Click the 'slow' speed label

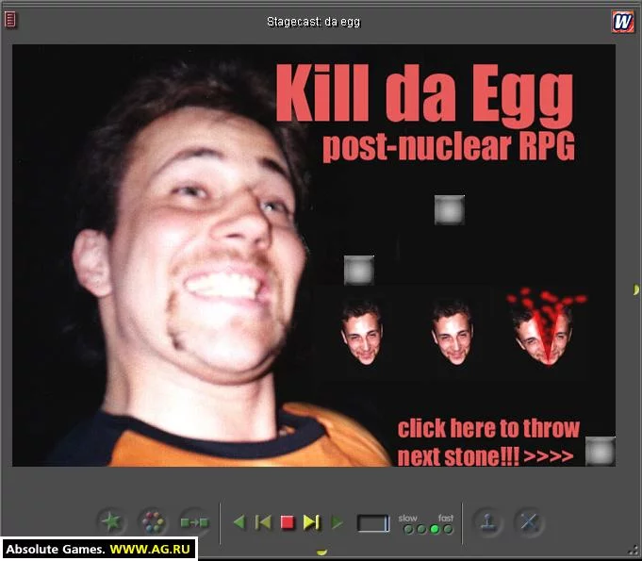(407, 518)
